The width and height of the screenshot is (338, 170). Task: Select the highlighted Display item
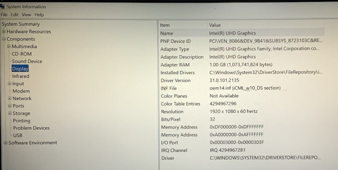pyautogui.click(x=20, y=69)
